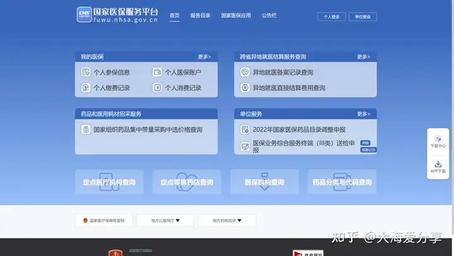Show 更多 in the 我的医保 panel

[204, 57]
